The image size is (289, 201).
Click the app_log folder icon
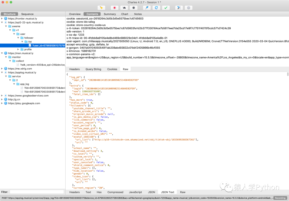coord(18,84)
